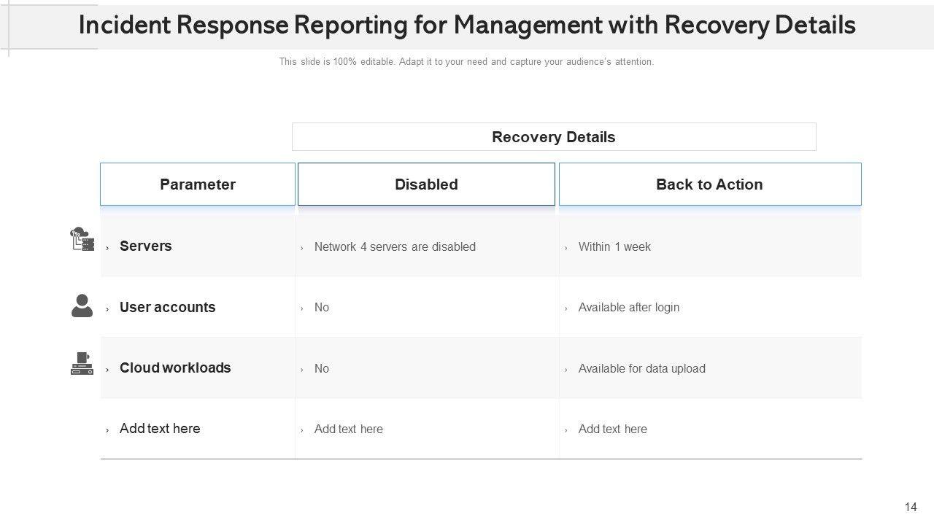Click the slide number 14
934x525 pixels.
[x=910, y=507]
